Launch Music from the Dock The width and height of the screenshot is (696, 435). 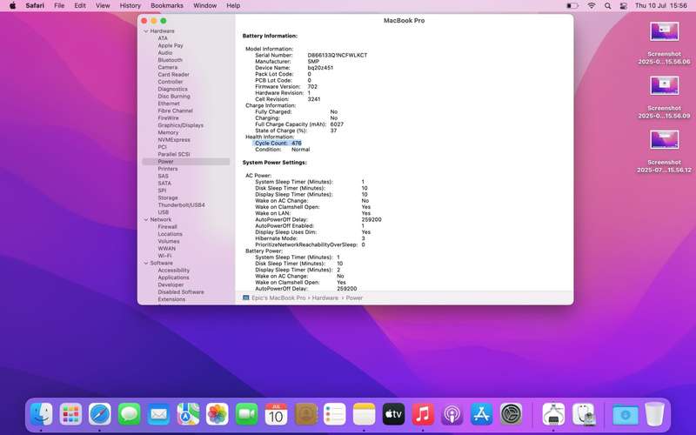[x=423, y=414]
